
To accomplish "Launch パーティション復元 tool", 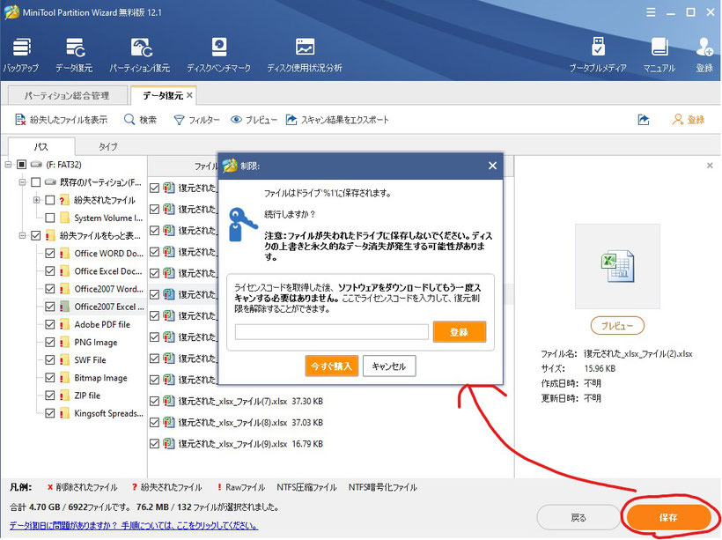I will (140, 55).
